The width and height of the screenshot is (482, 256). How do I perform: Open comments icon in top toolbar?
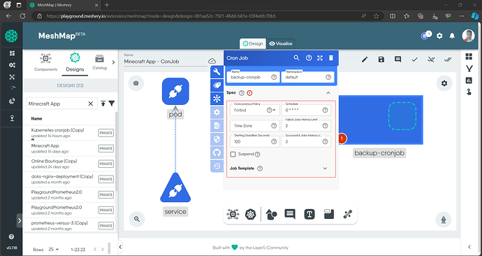397,59
